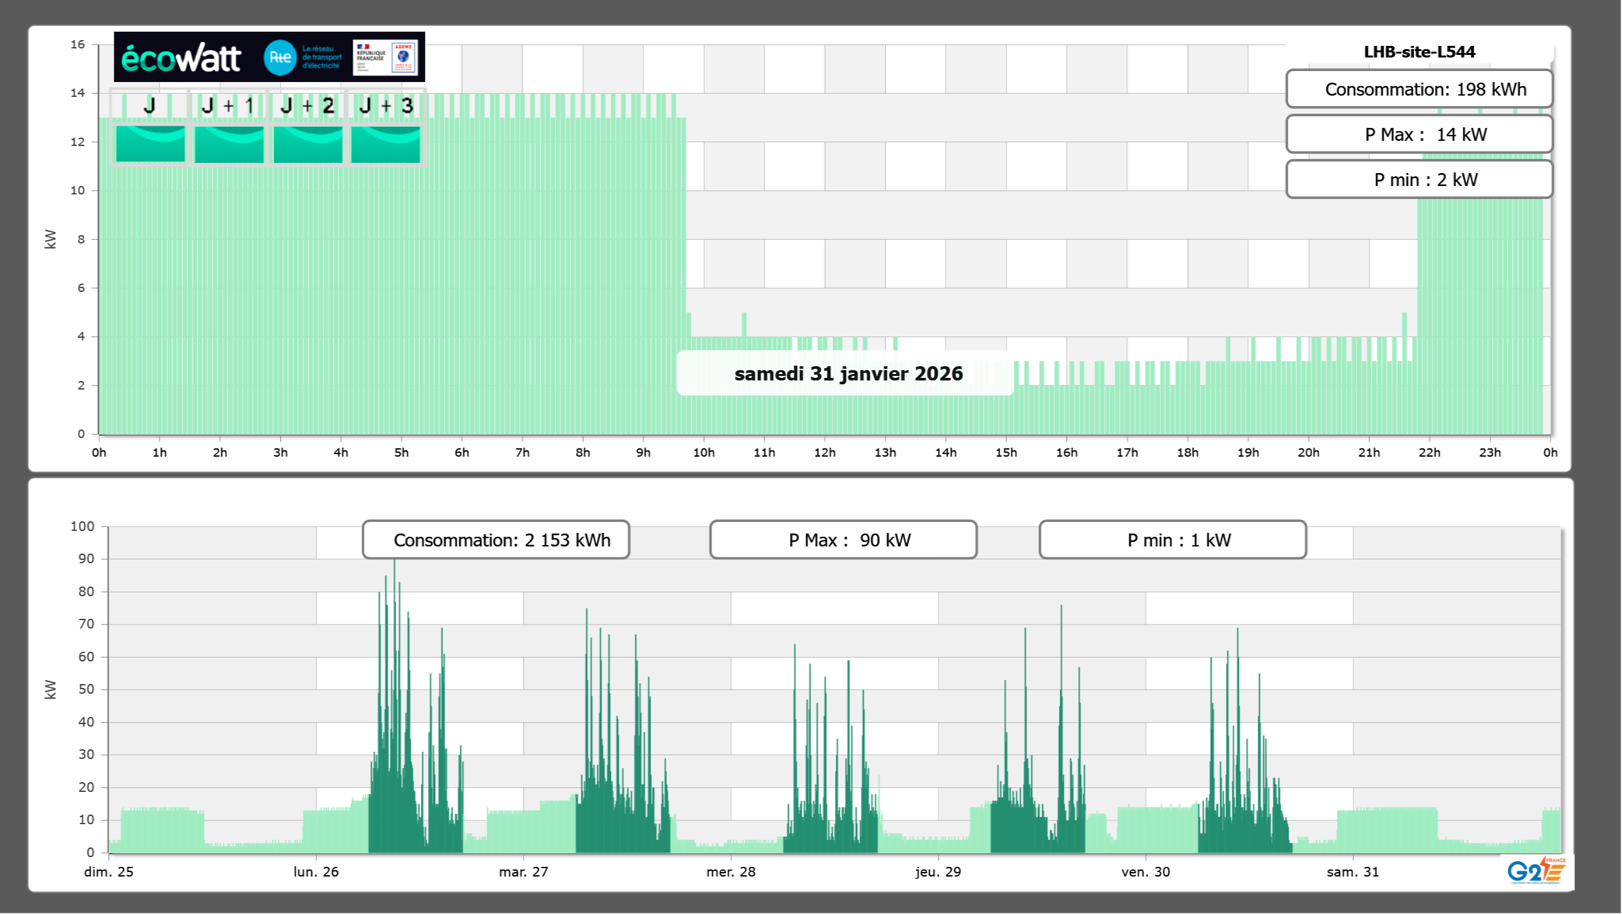Click the P min : 2 kW box
Image resolution: width=1622 pixels, height=914 pixels.
pos(1419,180)
